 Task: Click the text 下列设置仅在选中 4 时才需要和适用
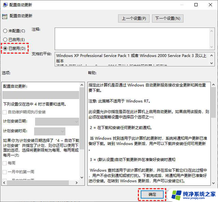tap(35, 104)
